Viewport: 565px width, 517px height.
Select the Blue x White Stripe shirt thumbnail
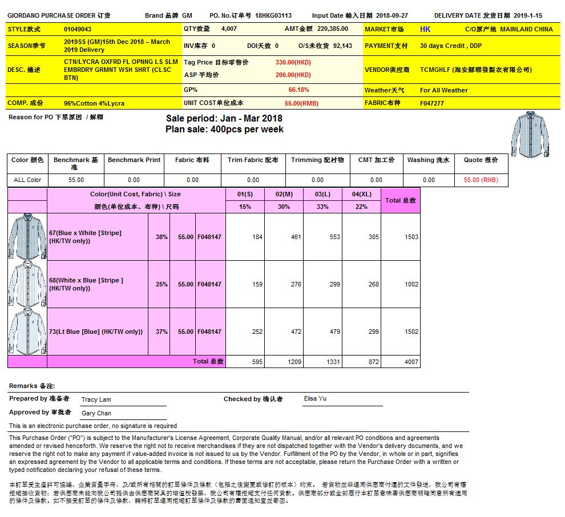click(x=27, y=237)
